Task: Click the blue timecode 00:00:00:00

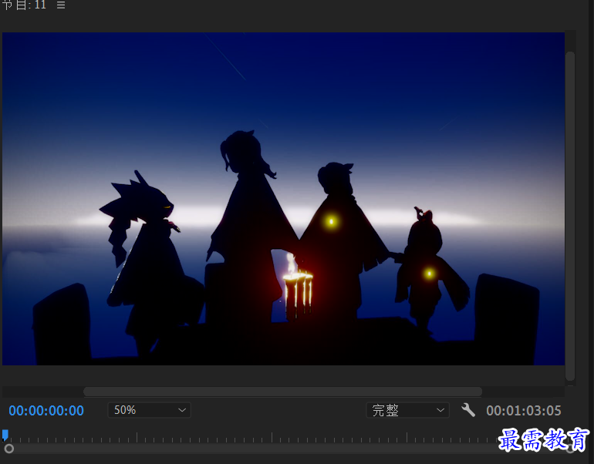Action: 46,411
